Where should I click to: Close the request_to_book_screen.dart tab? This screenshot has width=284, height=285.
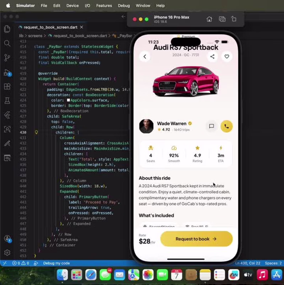click(82, 27)
